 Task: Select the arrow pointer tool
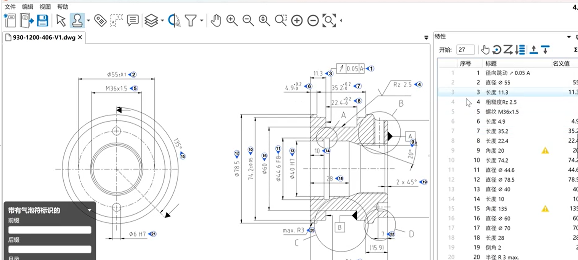[61, 21]
